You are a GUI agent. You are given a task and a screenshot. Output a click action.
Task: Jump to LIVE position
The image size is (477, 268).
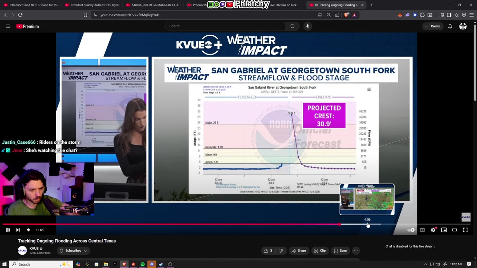(x=40, y=230)
